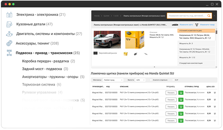Select Коробка передач - раздатка subcategory

click(x=48, y=61)
